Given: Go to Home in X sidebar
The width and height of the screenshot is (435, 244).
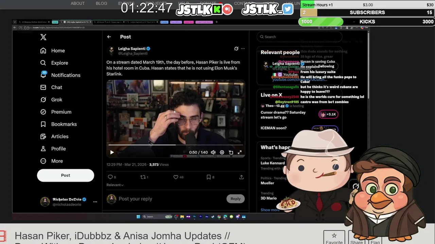Looking at the screenshot, I should coord(53,50).
